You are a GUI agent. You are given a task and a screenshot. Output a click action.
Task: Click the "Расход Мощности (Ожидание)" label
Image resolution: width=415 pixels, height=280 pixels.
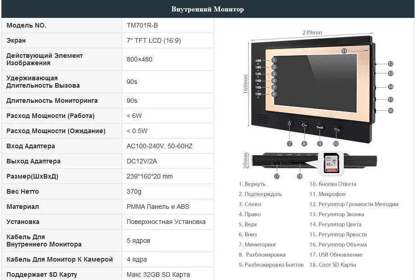(x=56, y=131)
